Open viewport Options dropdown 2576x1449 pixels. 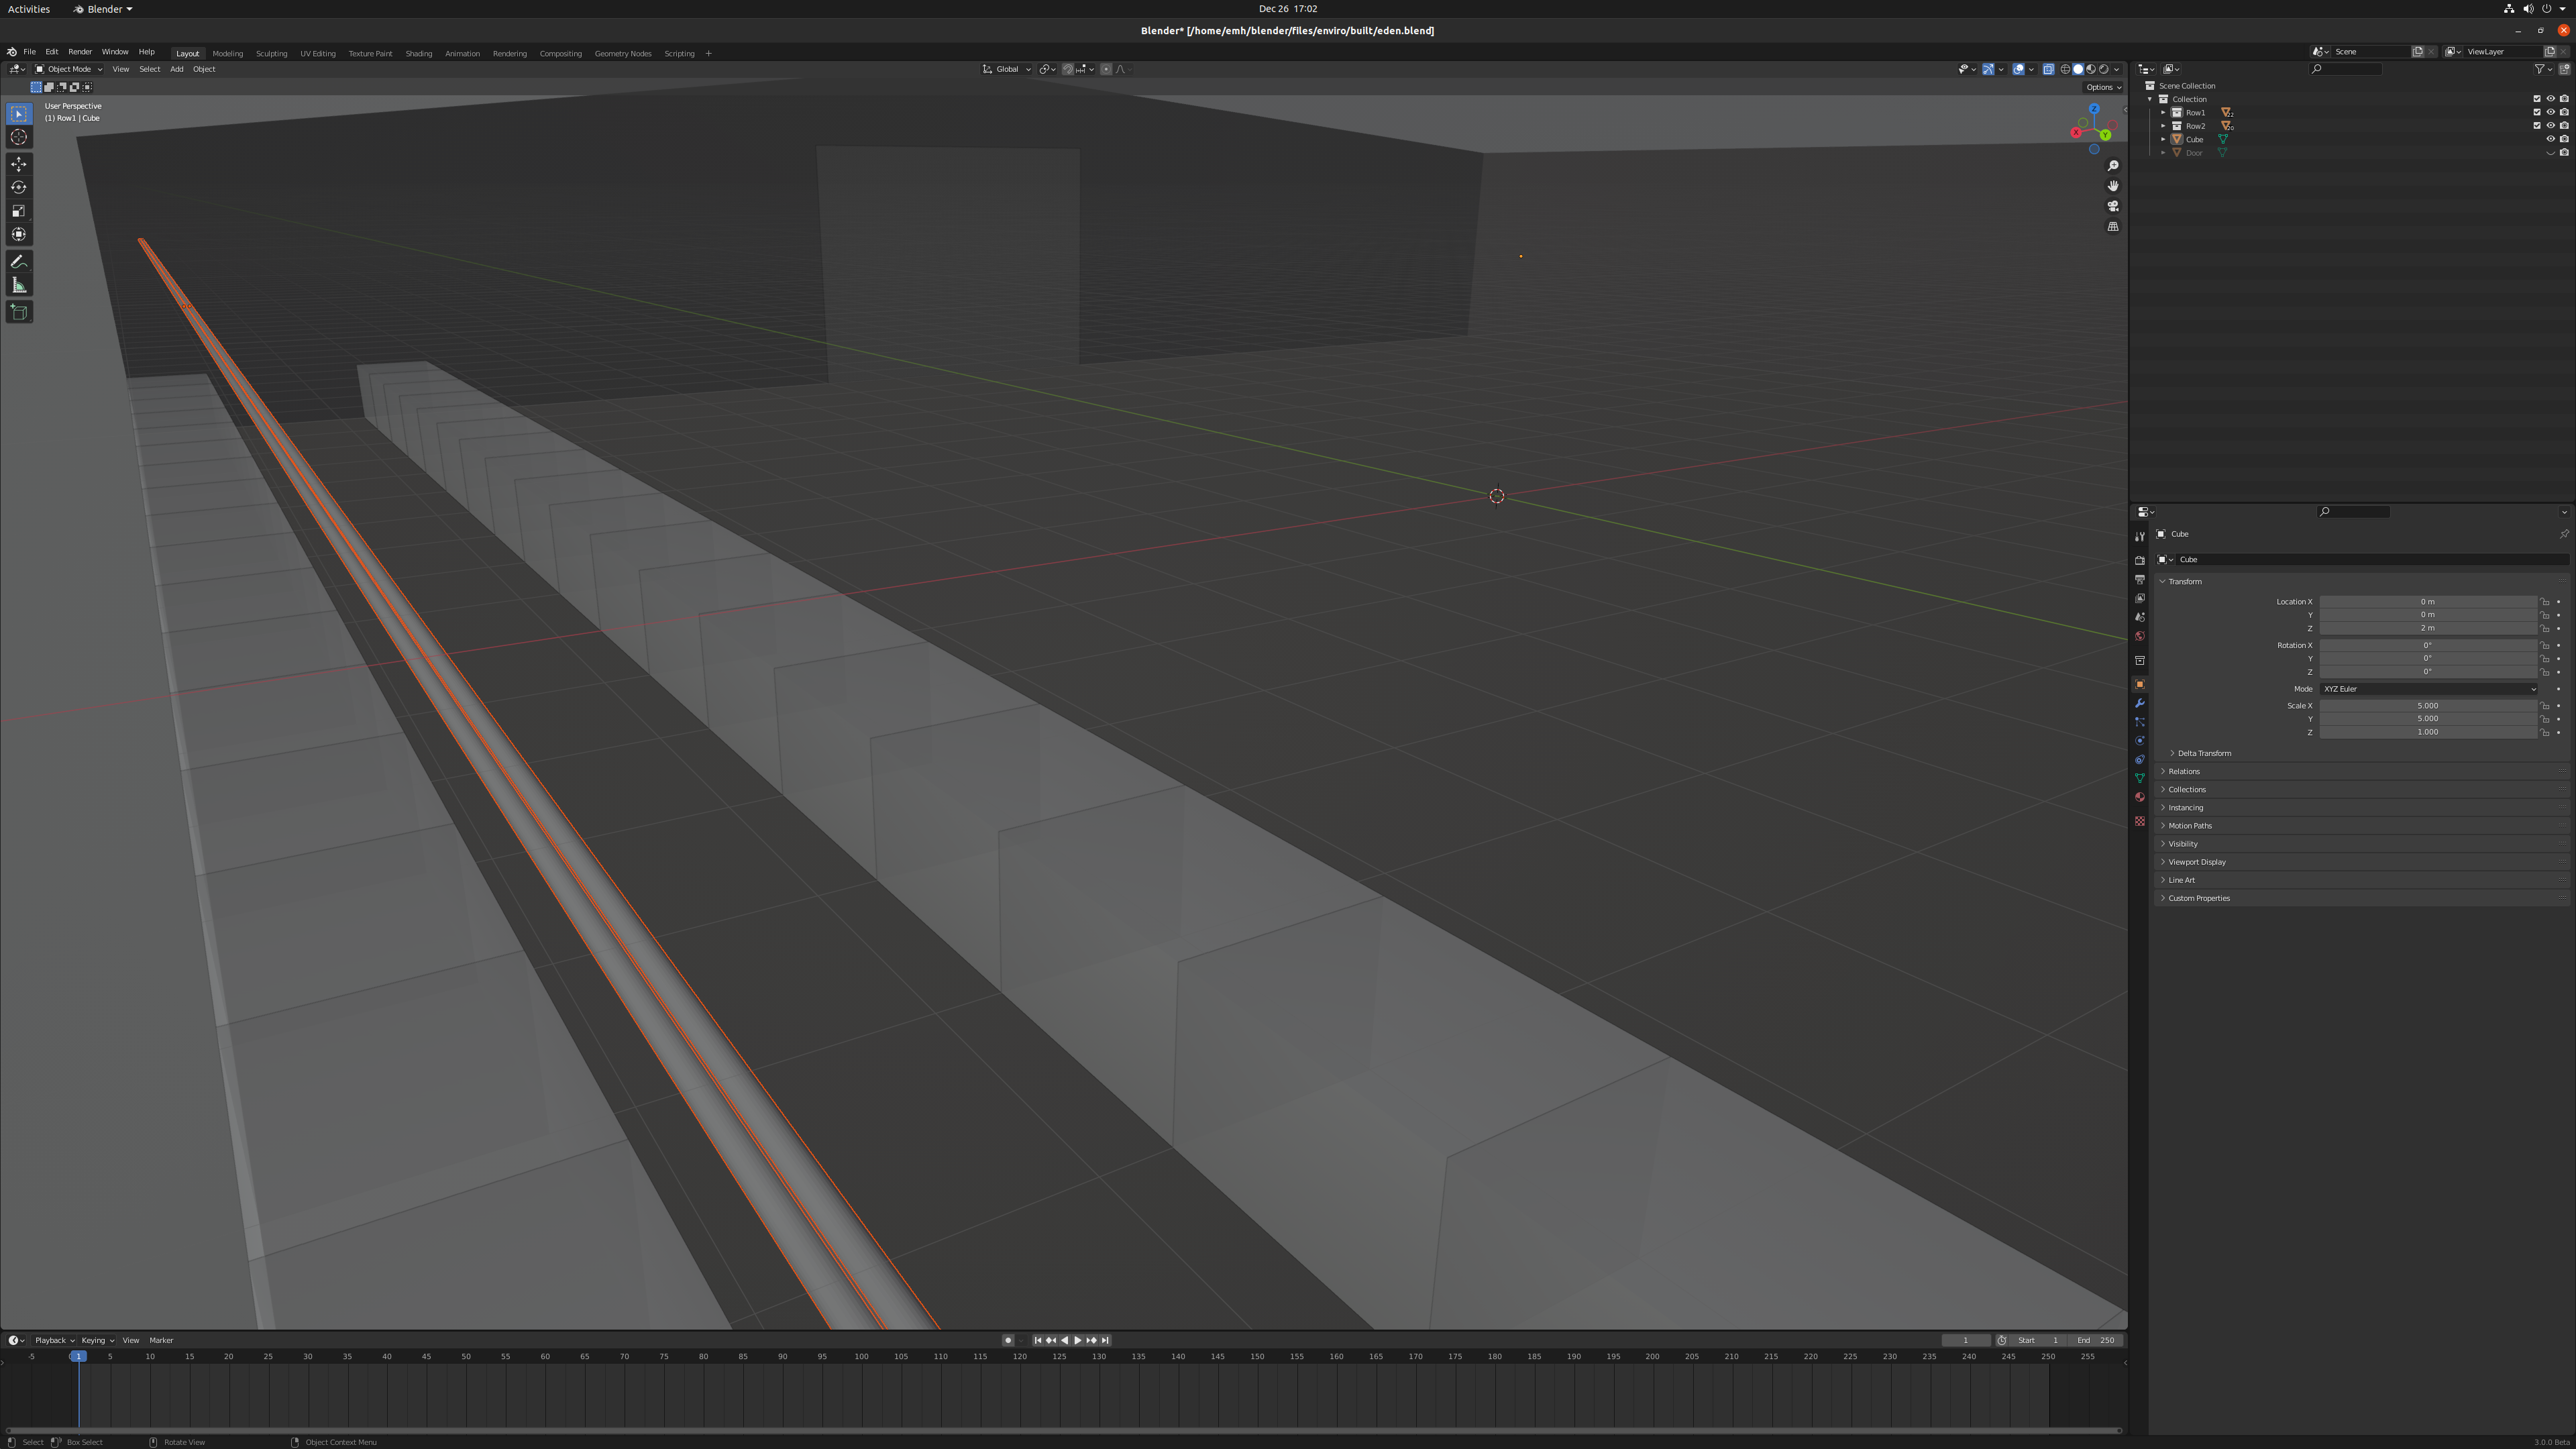tap(2103, 87)
